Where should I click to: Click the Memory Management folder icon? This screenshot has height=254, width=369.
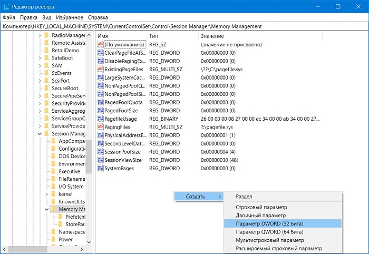pyautogui.click(x=54, y=209)
